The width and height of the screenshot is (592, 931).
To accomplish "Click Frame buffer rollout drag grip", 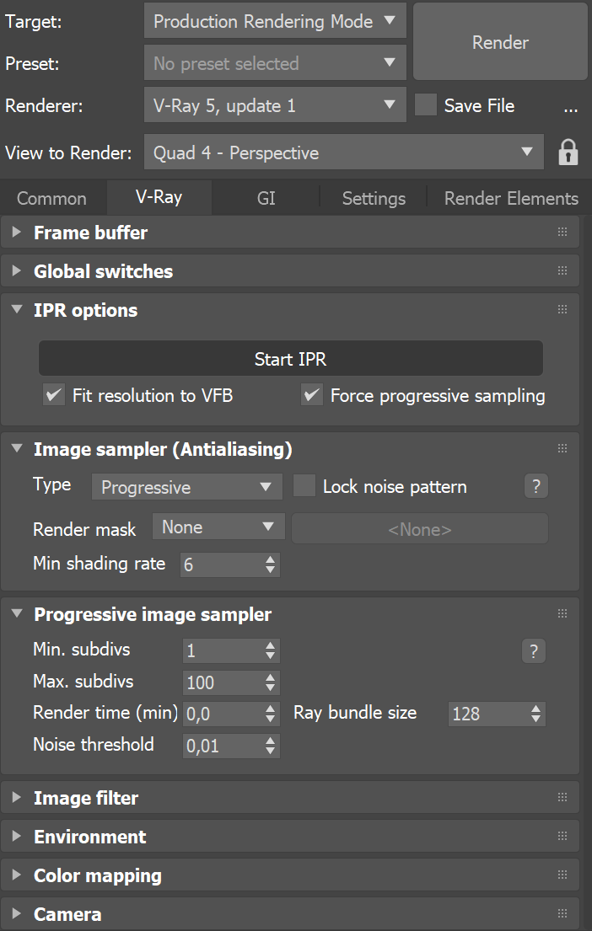I will 562,233.
